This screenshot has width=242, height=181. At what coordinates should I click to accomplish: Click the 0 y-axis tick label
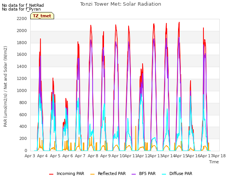pyautogui.click(x=26, y=151)
